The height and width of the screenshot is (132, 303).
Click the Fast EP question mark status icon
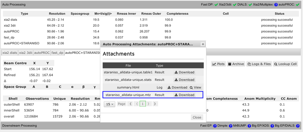click(215, 126)
